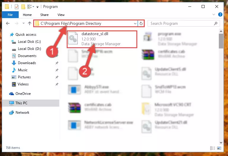
Task: Open the Share ribbon tab
Action: [x=44, y=15]
